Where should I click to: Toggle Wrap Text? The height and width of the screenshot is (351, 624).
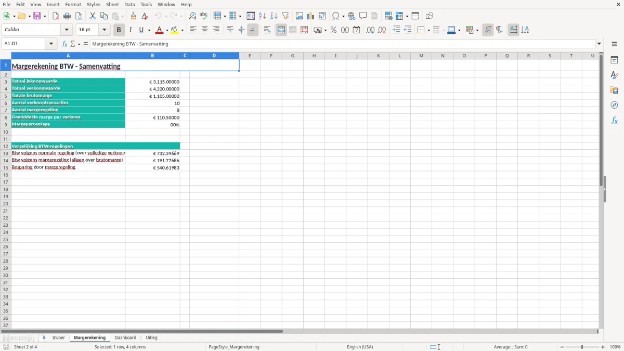tap(267, 30)
